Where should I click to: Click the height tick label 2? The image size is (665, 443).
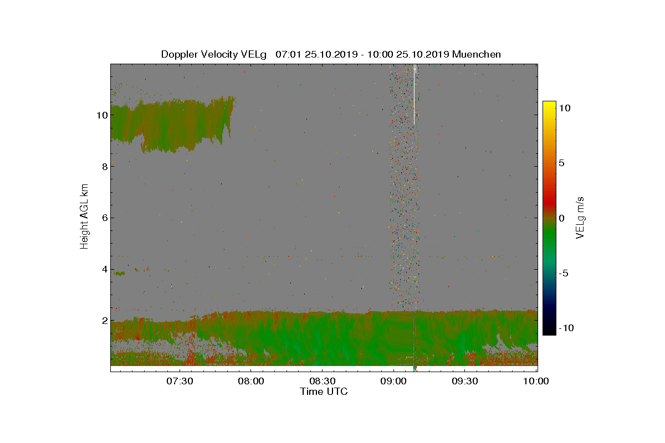[104, 321]
